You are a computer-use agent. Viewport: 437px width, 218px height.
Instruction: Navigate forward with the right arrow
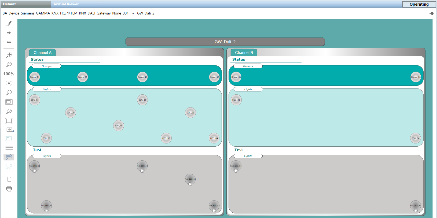[9, 33]
